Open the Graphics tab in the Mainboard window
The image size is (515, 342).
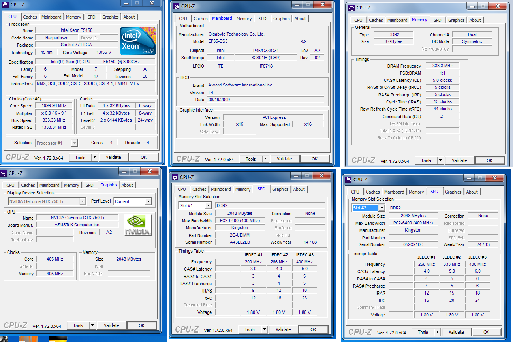282,19
